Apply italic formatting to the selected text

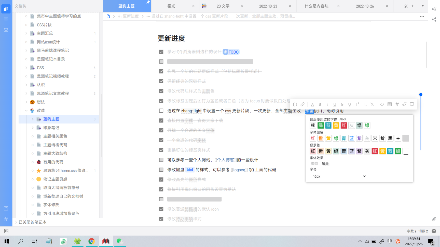point(327,104)
